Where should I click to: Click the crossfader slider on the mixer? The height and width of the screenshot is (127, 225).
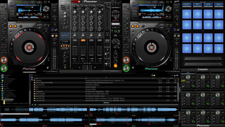87,67
